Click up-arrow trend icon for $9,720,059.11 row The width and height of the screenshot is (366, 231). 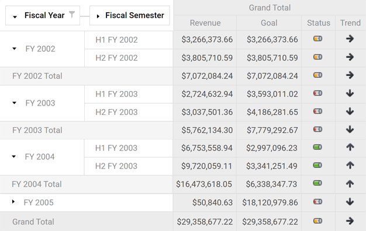[350, 165]
